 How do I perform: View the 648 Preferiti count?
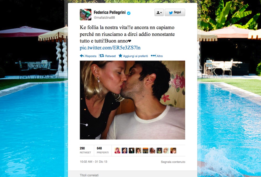(x=103, y=150)
